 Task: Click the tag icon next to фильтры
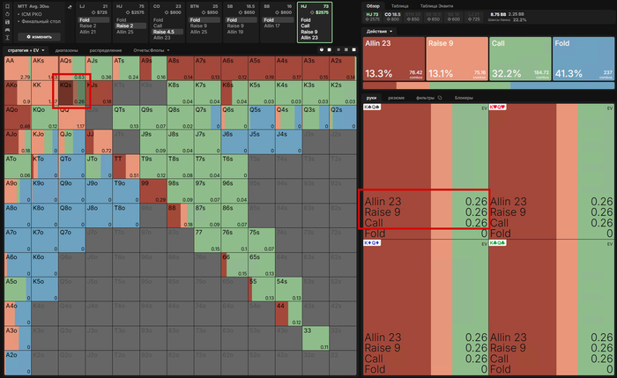(x=440, y=98)
